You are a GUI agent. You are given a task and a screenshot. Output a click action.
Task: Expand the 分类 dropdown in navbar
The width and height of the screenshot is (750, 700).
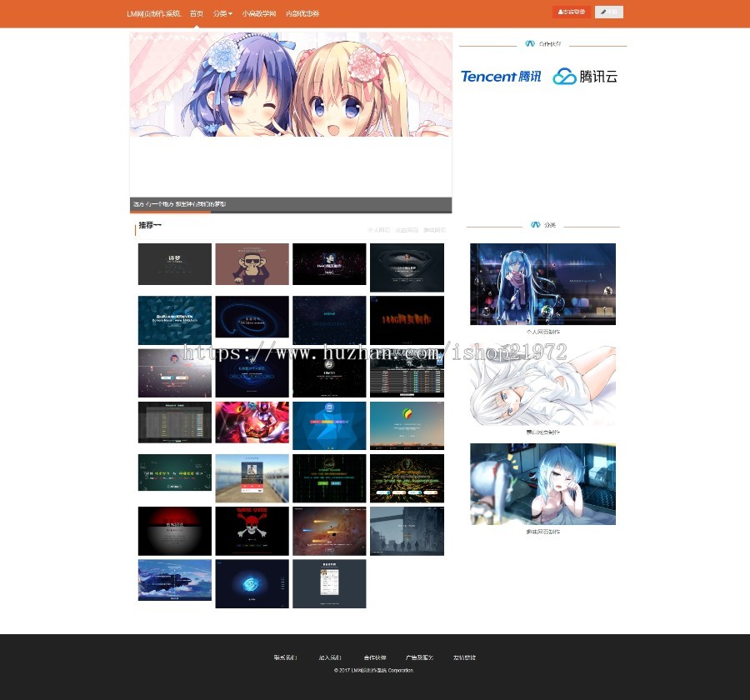tap(222, 13)
